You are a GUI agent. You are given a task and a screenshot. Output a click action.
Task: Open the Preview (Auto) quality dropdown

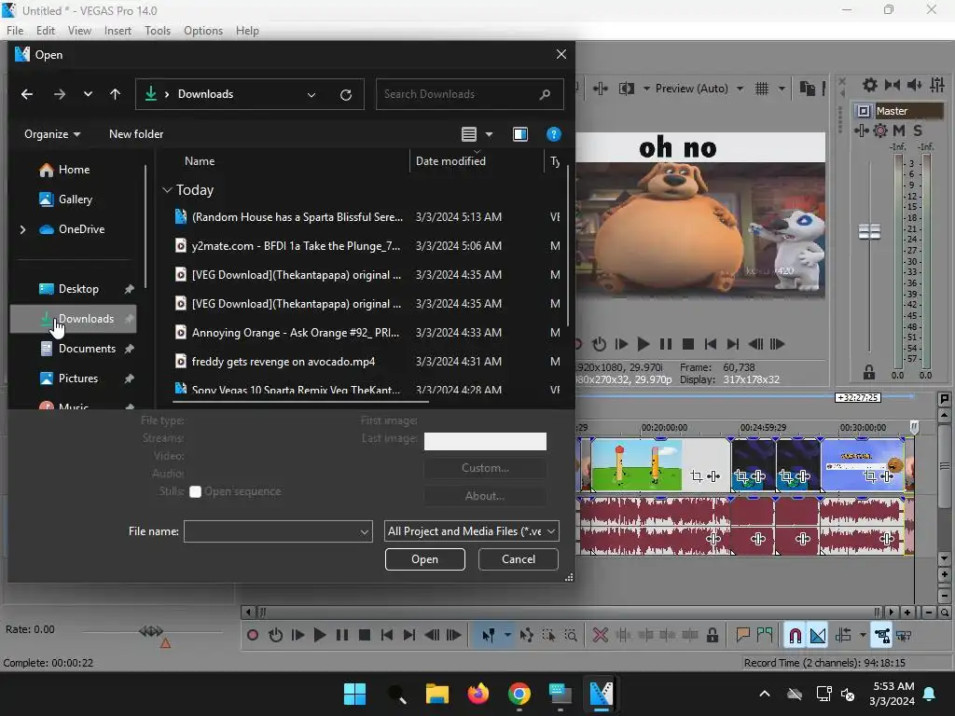click(698, 89)
